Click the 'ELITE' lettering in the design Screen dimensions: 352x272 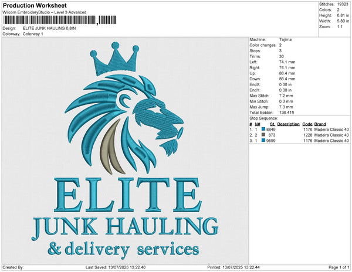(127, 195)
